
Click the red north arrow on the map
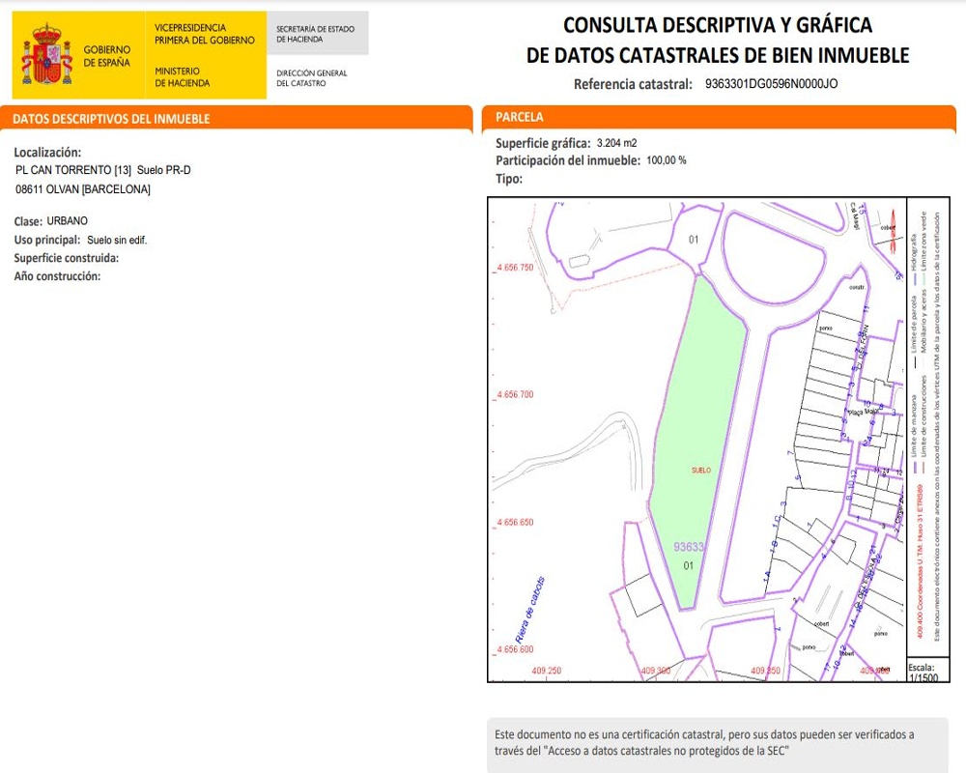point(894,232)
